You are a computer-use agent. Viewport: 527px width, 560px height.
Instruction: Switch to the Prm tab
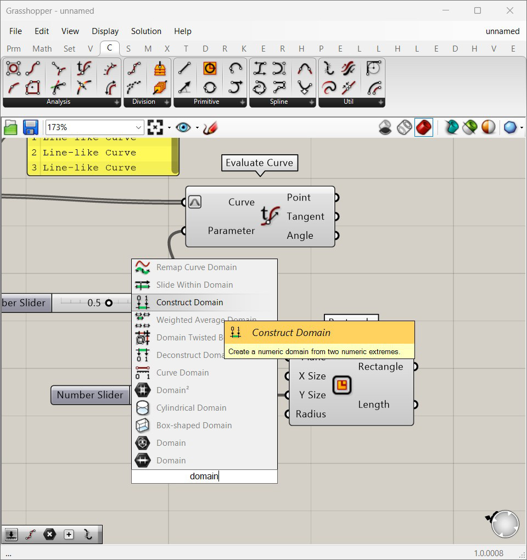pyautogui.click(x=14, y=48)
